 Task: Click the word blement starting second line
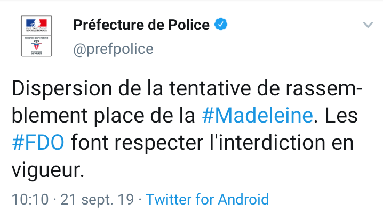point(50,115)
